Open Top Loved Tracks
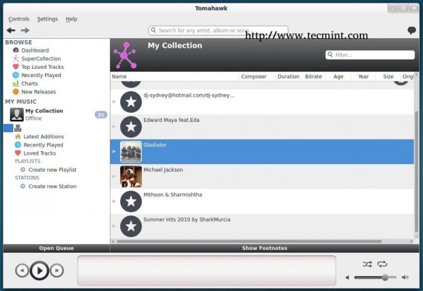 (x=44, y=67)
